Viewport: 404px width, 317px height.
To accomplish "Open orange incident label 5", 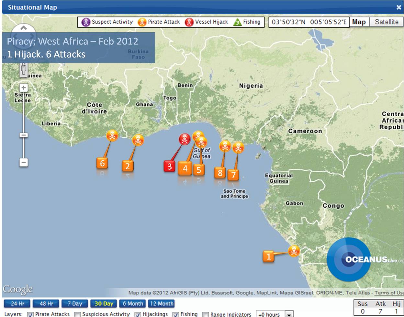I will 199,169.
